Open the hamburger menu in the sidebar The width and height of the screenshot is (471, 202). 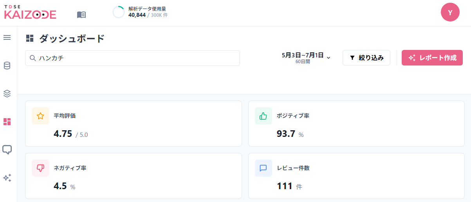[7, 37]
